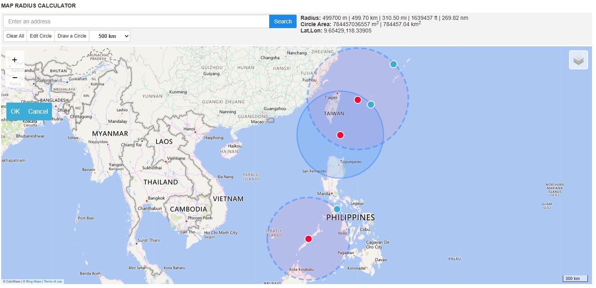
Task: Grab blue radius handle near Zhejiang coast
Action: tap(393, 64)
